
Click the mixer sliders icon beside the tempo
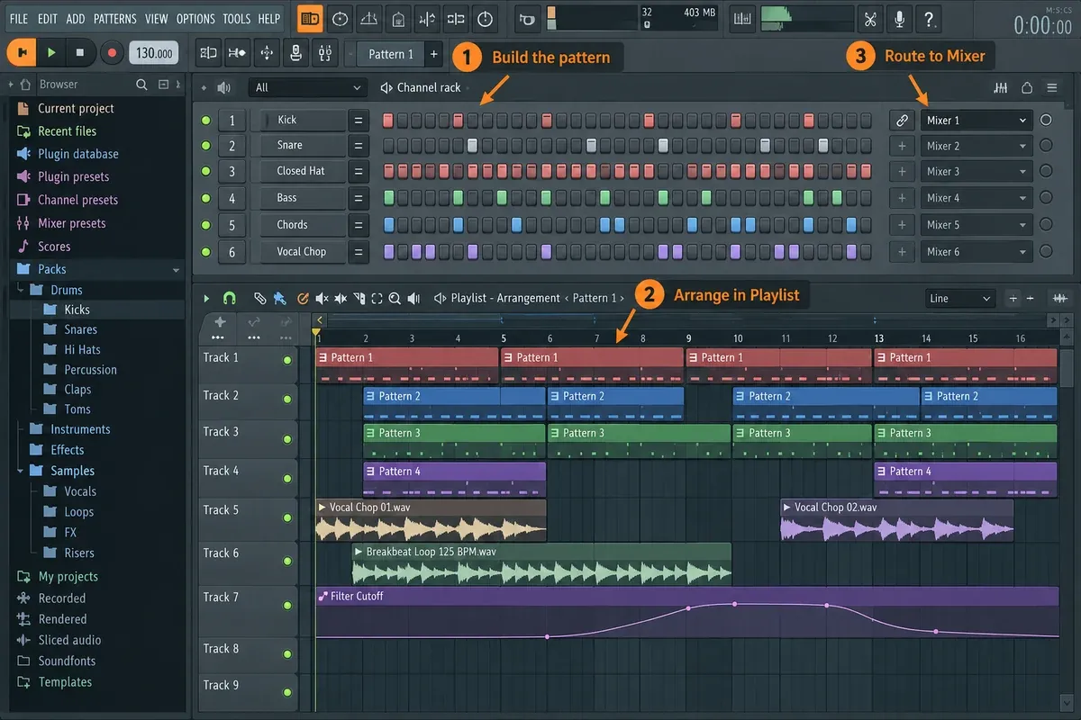(x=324, y=53)
